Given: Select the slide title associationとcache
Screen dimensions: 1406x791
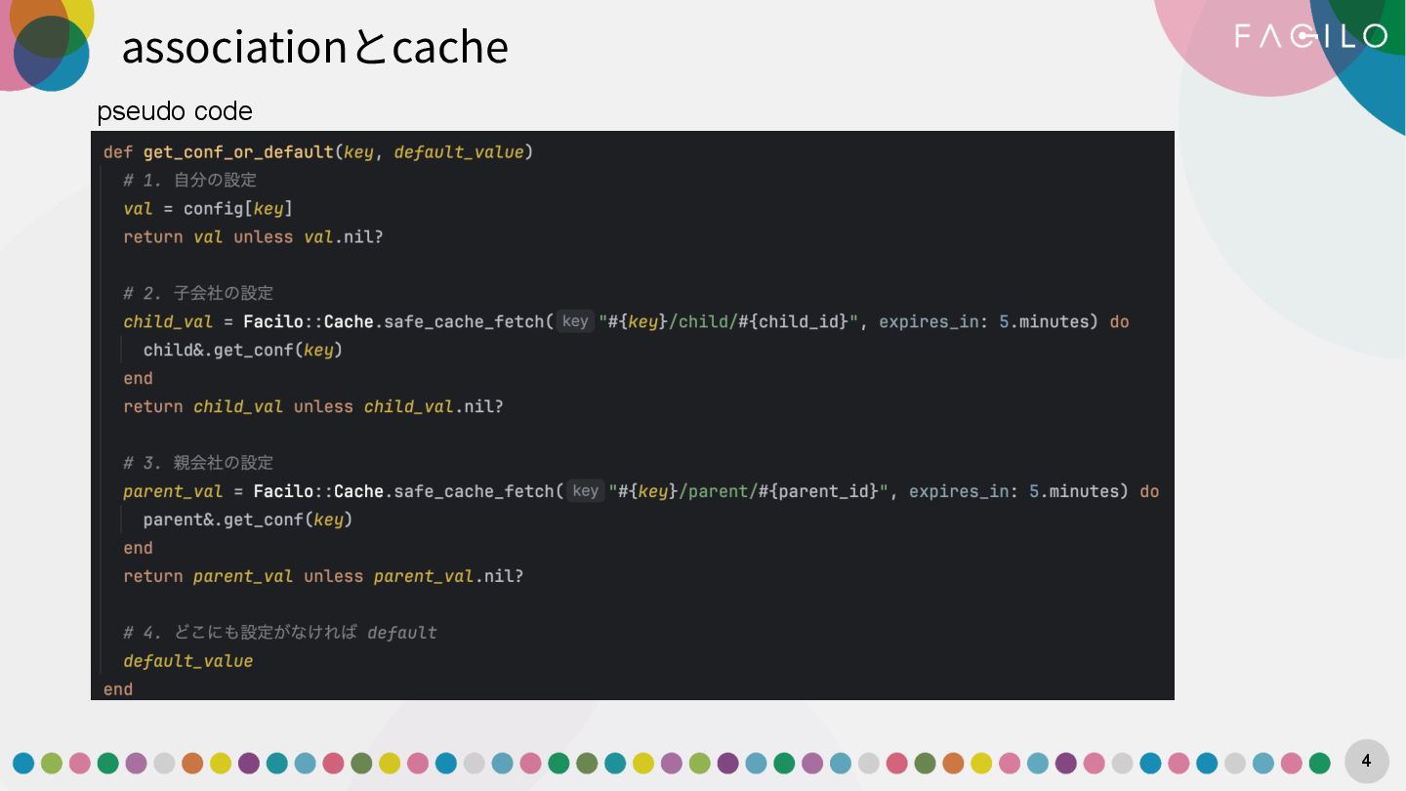Looking at the screenshot, I should pyautogui.click(x=314, y=47).
